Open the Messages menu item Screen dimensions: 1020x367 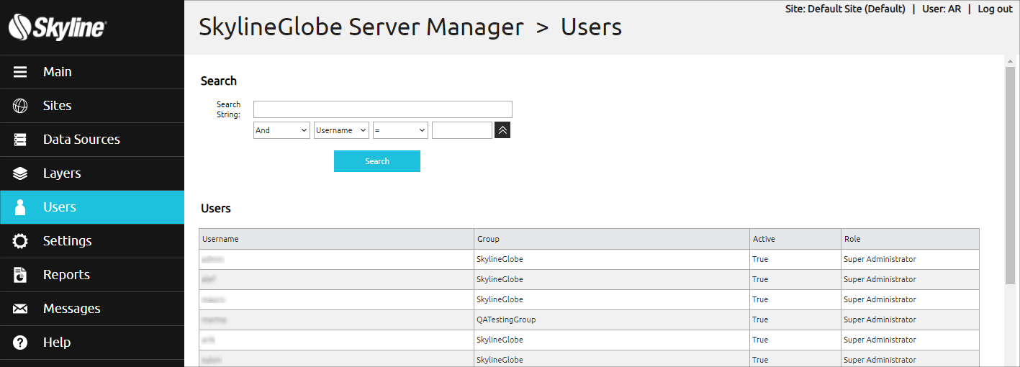tap(92, 309)
